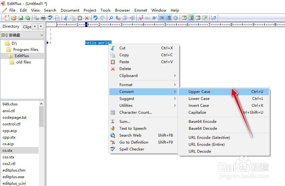
Task: Open the Emmet menu
Action: tap(141, 10)
